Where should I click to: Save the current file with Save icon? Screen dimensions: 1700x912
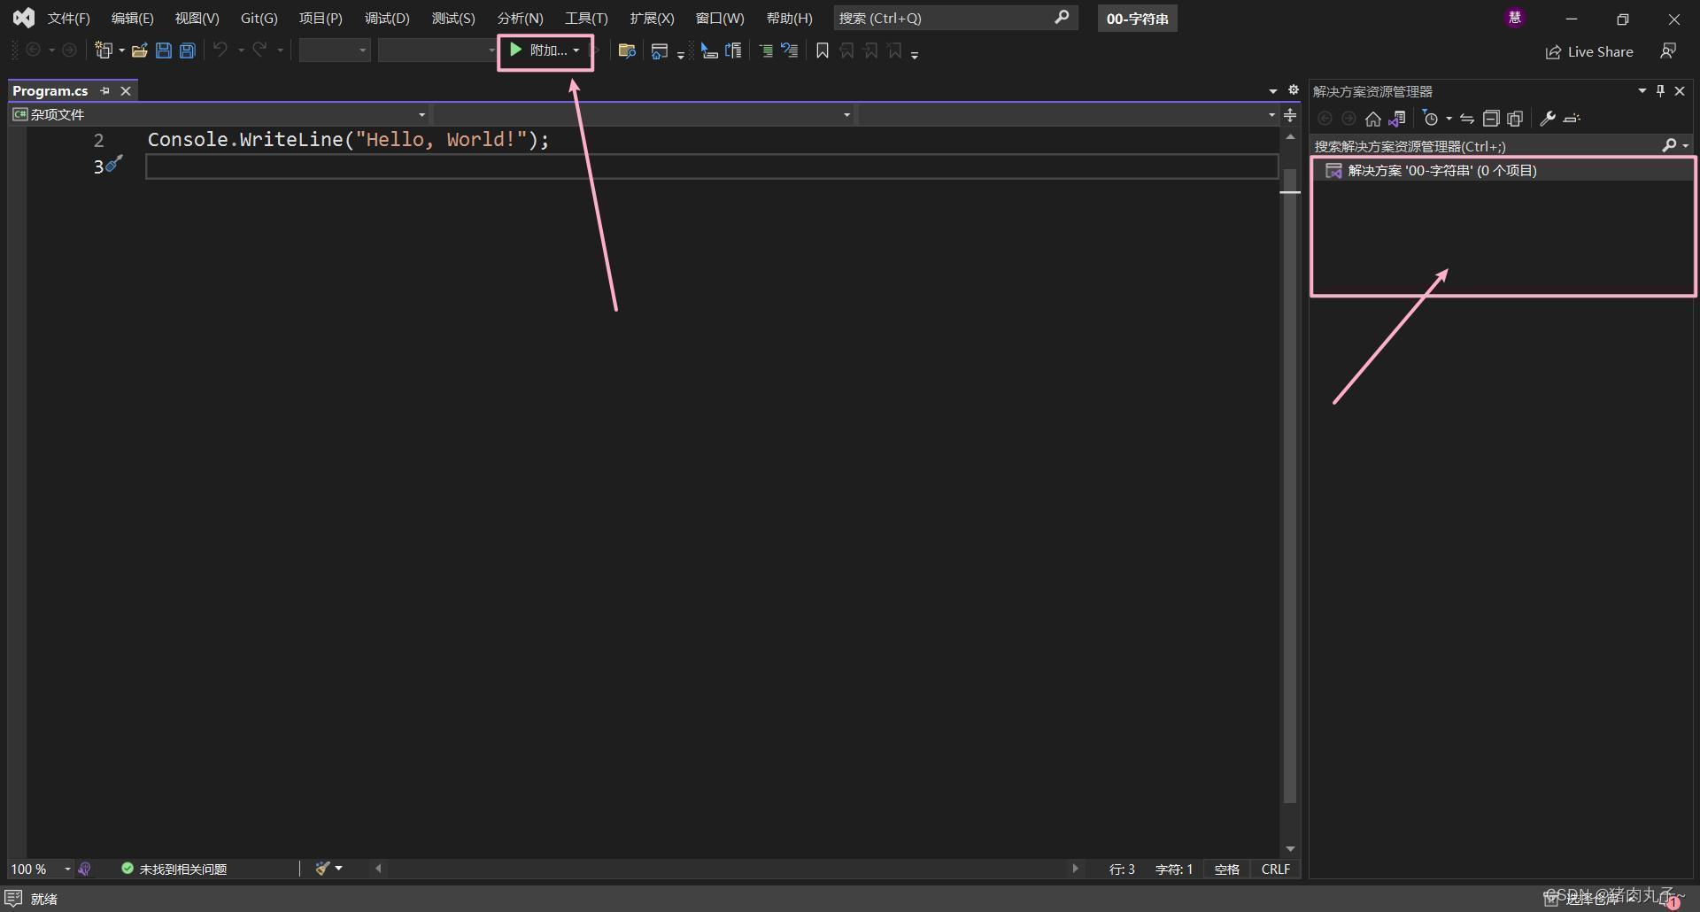[163, 50]
